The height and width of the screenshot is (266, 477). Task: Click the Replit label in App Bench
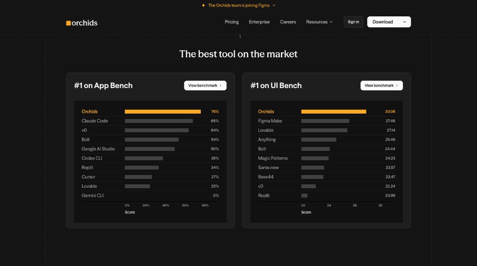[87, 167]
